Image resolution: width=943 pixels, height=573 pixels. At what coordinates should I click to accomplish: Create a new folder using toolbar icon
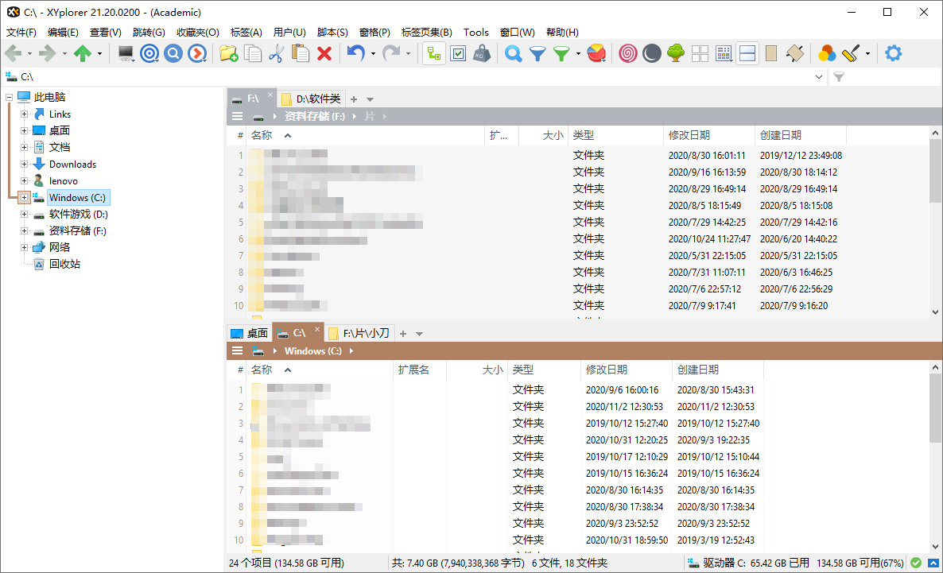(229, 53)
